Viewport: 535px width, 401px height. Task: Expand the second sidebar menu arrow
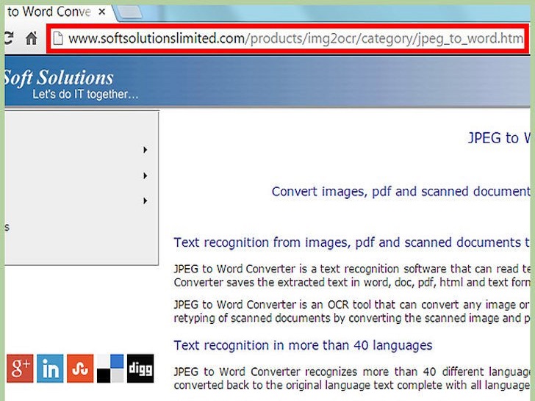coord(146,176)
